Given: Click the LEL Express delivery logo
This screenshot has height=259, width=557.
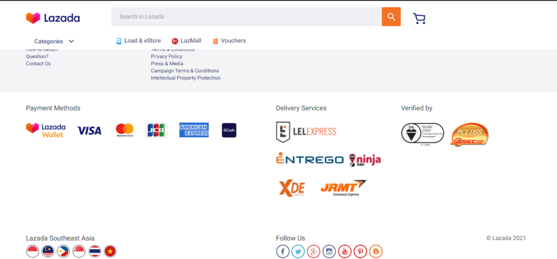Looking at the screenshot, I should pos(306,132).
